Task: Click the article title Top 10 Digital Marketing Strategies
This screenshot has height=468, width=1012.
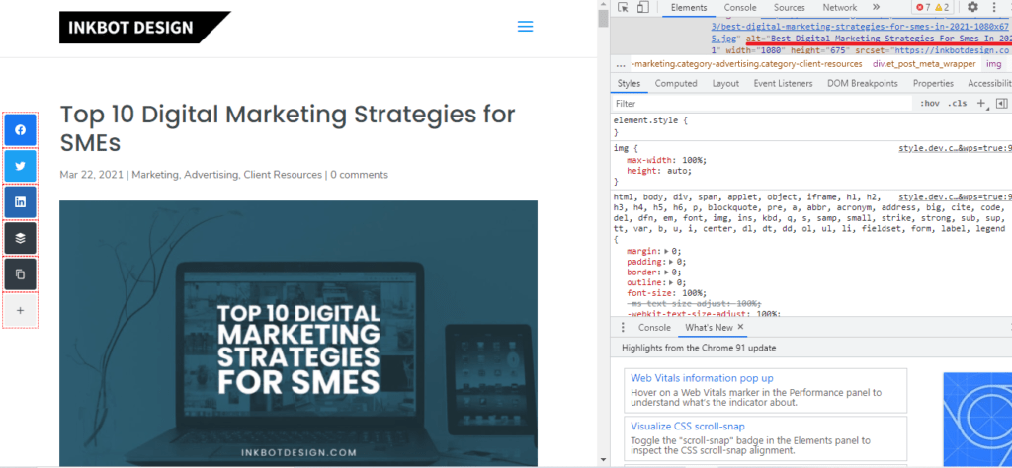Action: coord(288,128)
